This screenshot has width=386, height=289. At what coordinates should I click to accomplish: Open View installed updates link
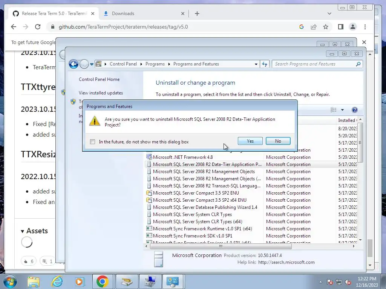point(101,93)
